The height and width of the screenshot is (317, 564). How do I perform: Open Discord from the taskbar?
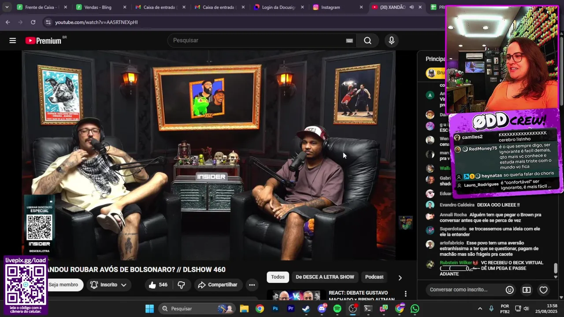point(322,309)
